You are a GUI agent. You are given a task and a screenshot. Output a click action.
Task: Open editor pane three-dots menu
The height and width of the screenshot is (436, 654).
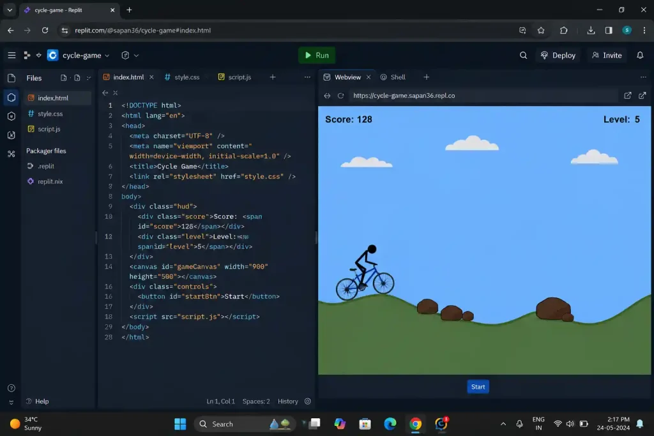307,77
